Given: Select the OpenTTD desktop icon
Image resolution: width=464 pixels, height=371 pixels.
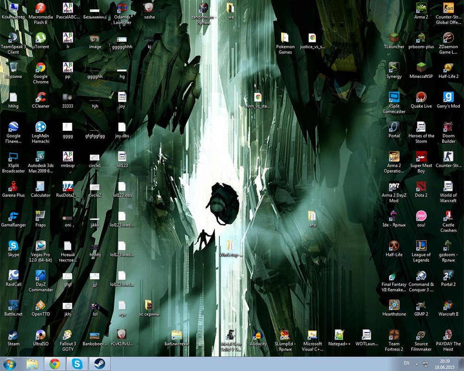Looking at the screenshot, I should click(x=40, y=308).
